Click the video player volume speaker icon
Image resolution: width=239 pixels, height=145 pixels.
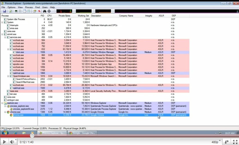[12, 142]
